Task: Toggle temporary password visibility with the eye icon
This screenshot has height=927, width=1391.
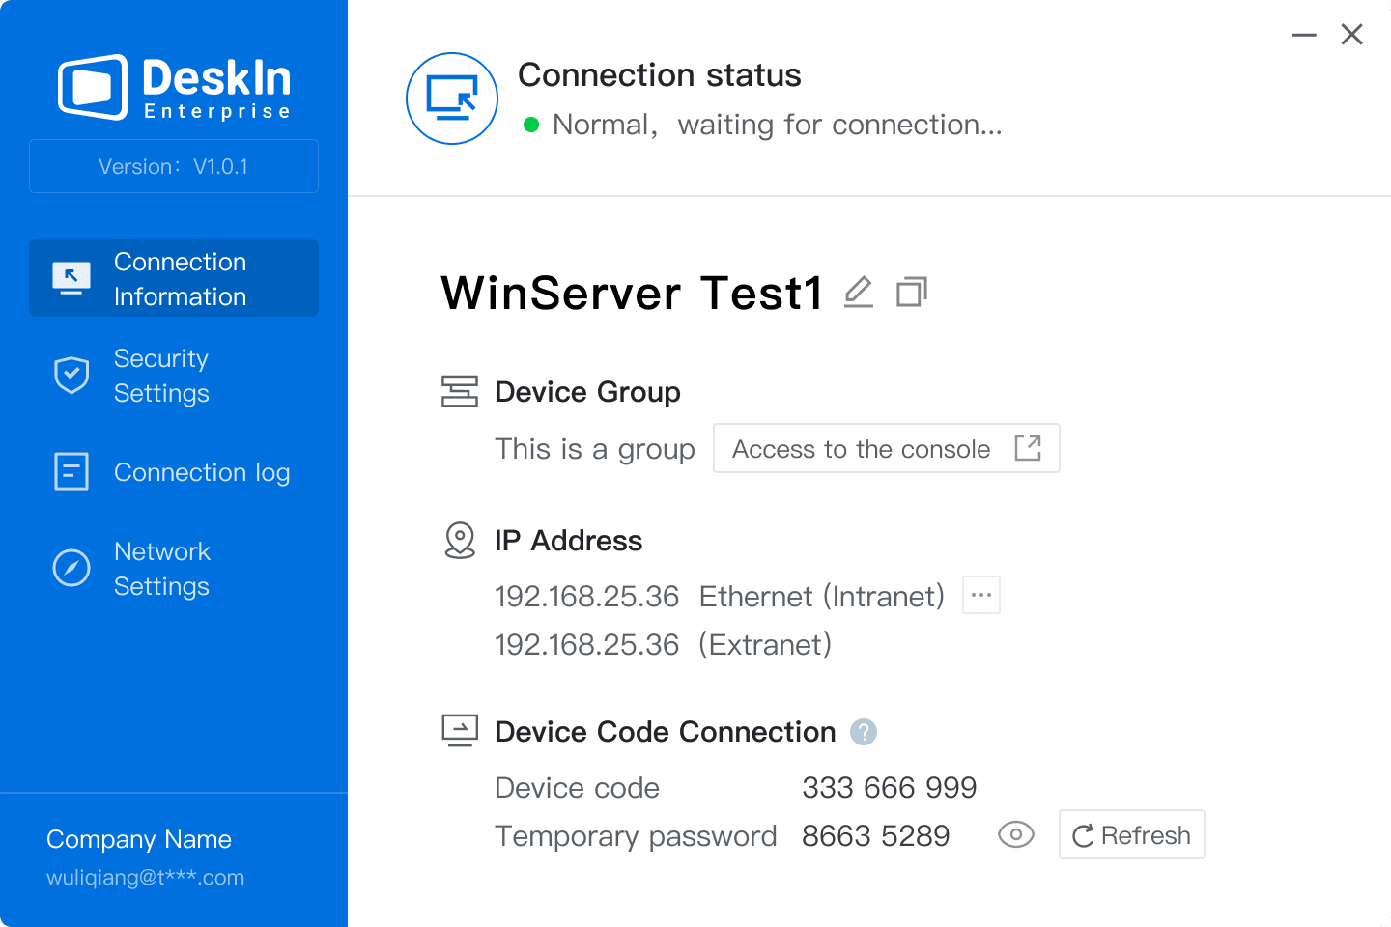Action: 1015,834
